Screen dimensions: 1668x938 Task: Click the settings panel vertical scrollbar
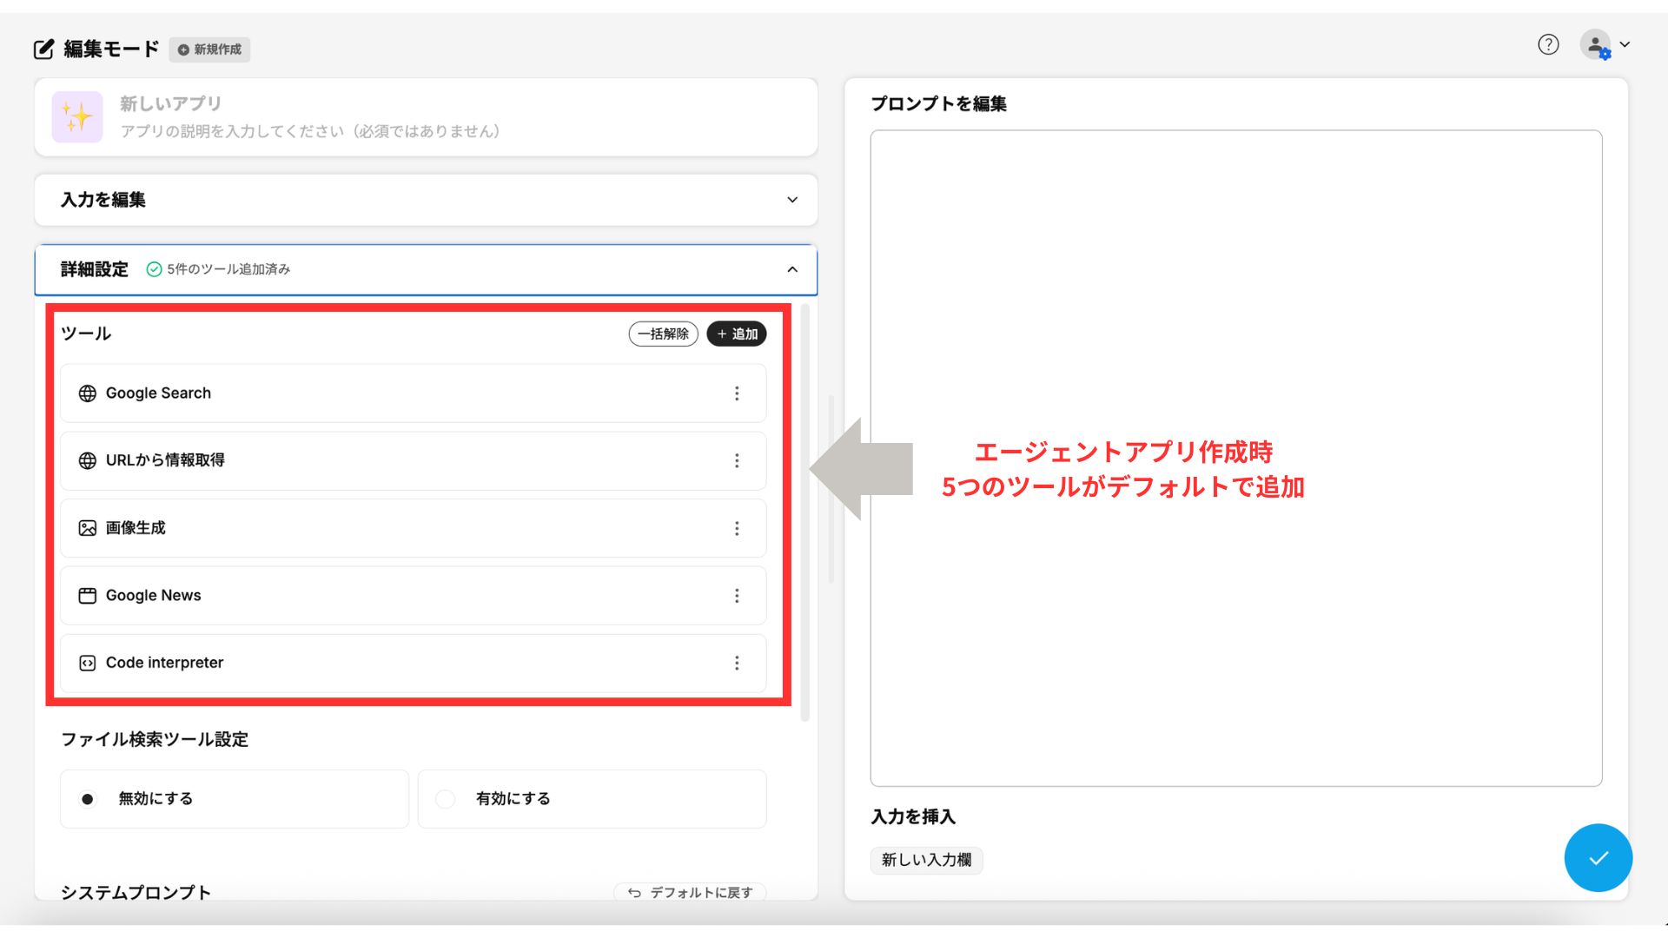(805, 512)
